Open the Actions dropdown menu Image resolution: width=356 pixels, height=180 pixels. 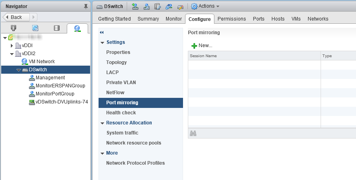[x=205, y=6]
